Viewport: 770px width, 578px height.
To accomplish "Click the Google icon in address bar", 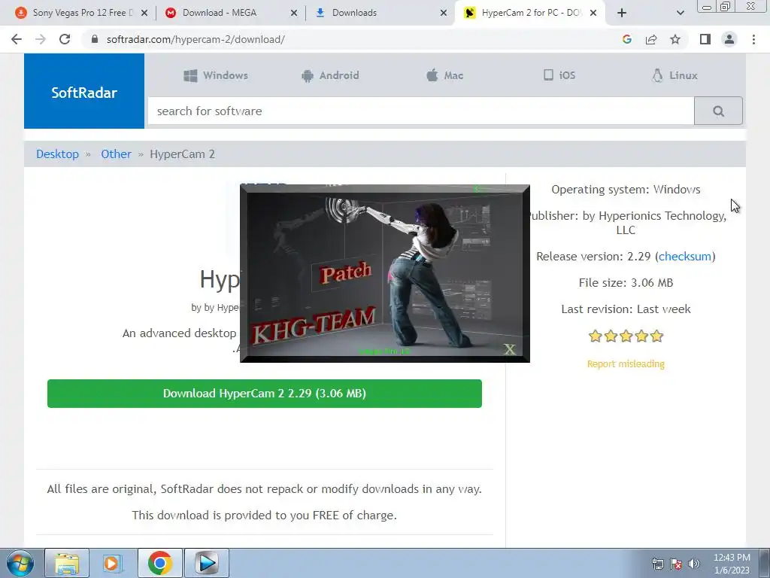I will 626,39.
